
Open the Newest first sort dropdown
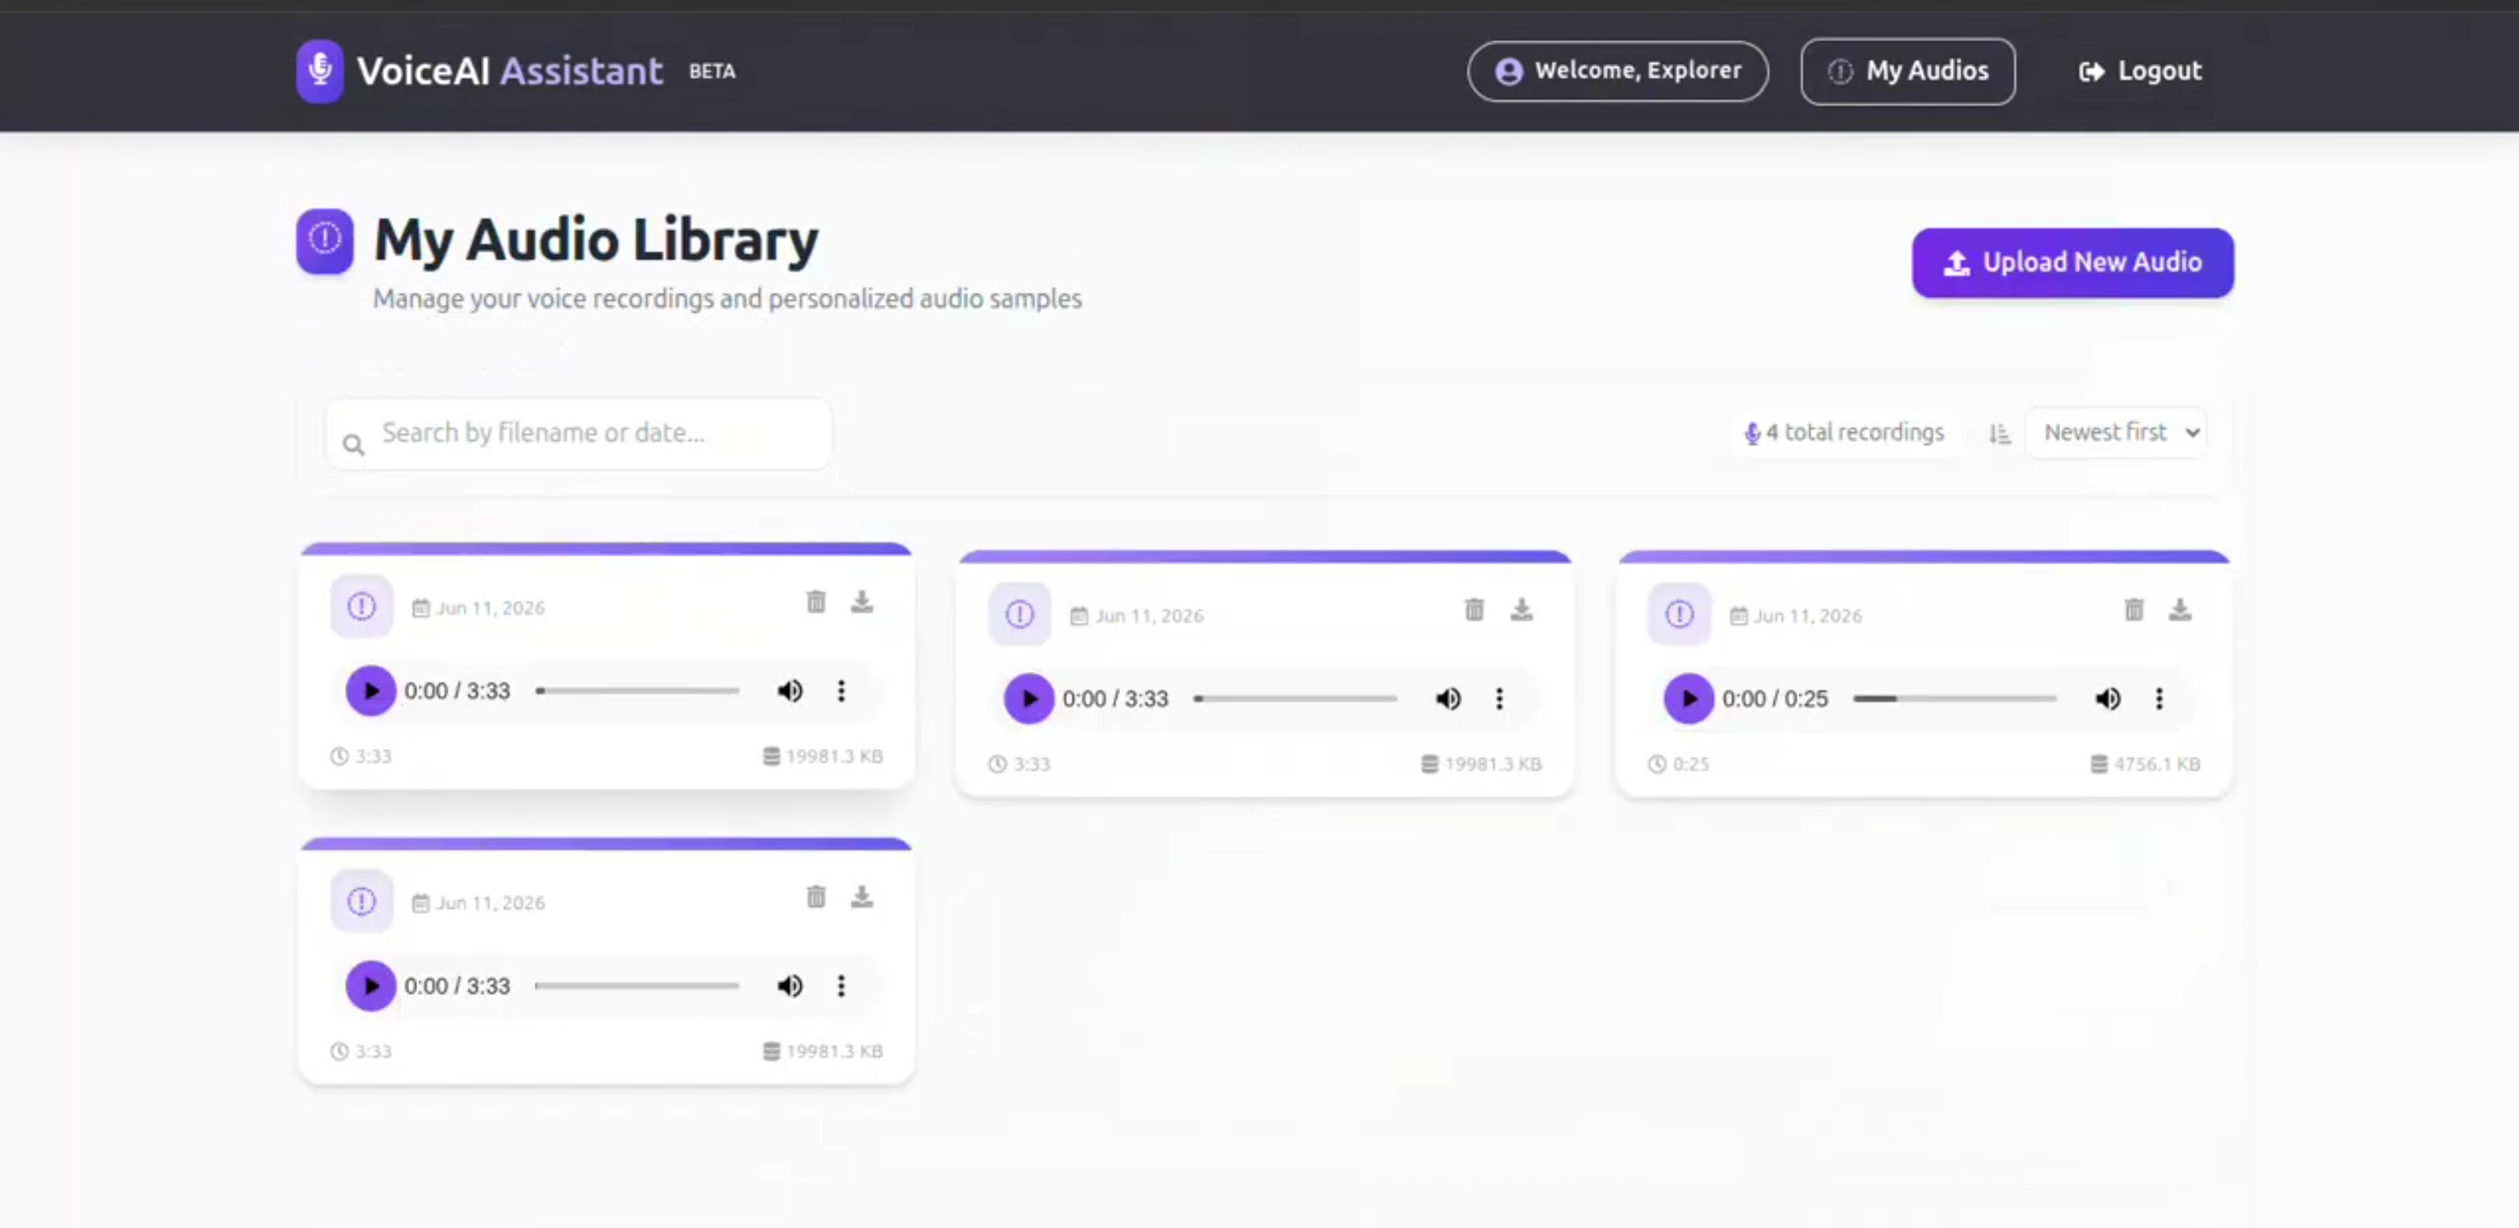[2117, 432]
